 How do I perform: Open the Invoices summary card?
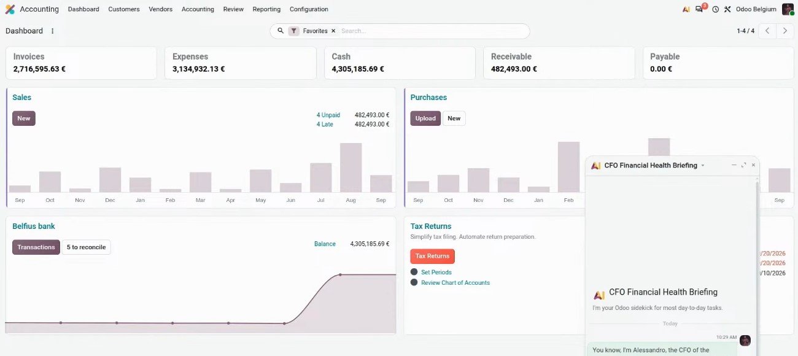pos(81,63)
